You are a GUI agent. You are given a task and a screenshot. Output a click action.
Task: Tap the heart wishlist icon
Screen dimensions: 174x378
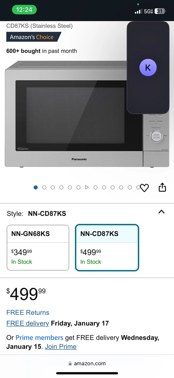point(144,188)
